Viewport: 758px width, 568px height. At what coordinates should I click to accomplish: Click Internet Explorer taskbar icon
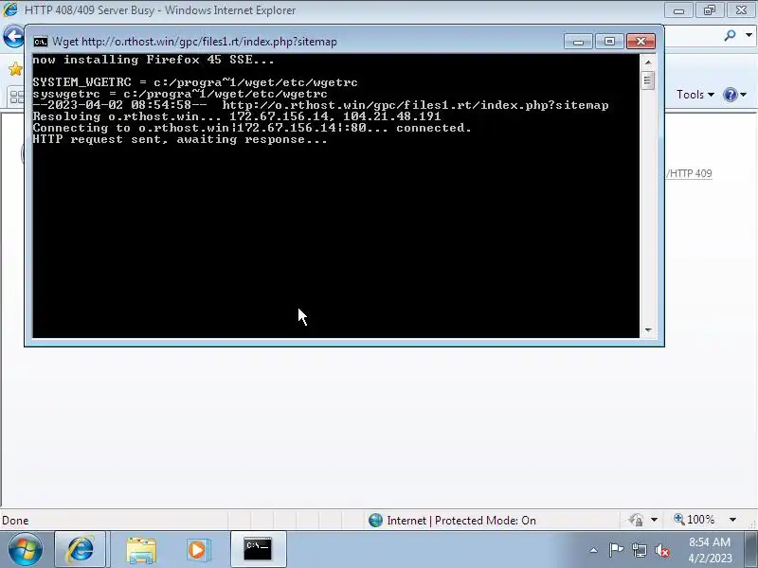click(80, 549)
